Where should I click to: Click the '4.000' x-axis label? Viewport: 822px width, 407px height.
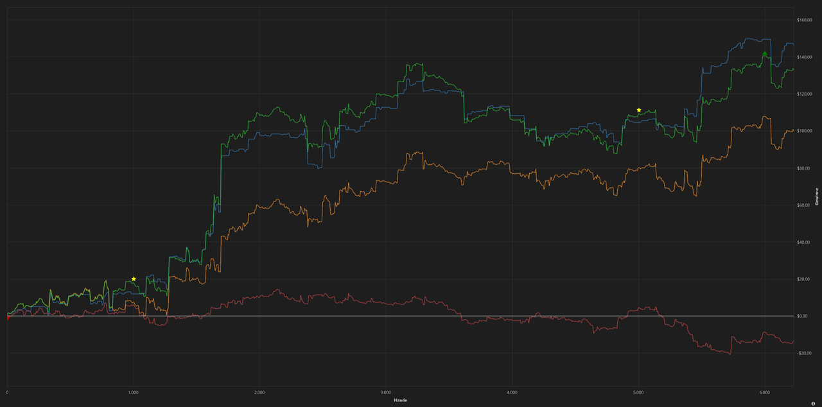pos(512,392)
